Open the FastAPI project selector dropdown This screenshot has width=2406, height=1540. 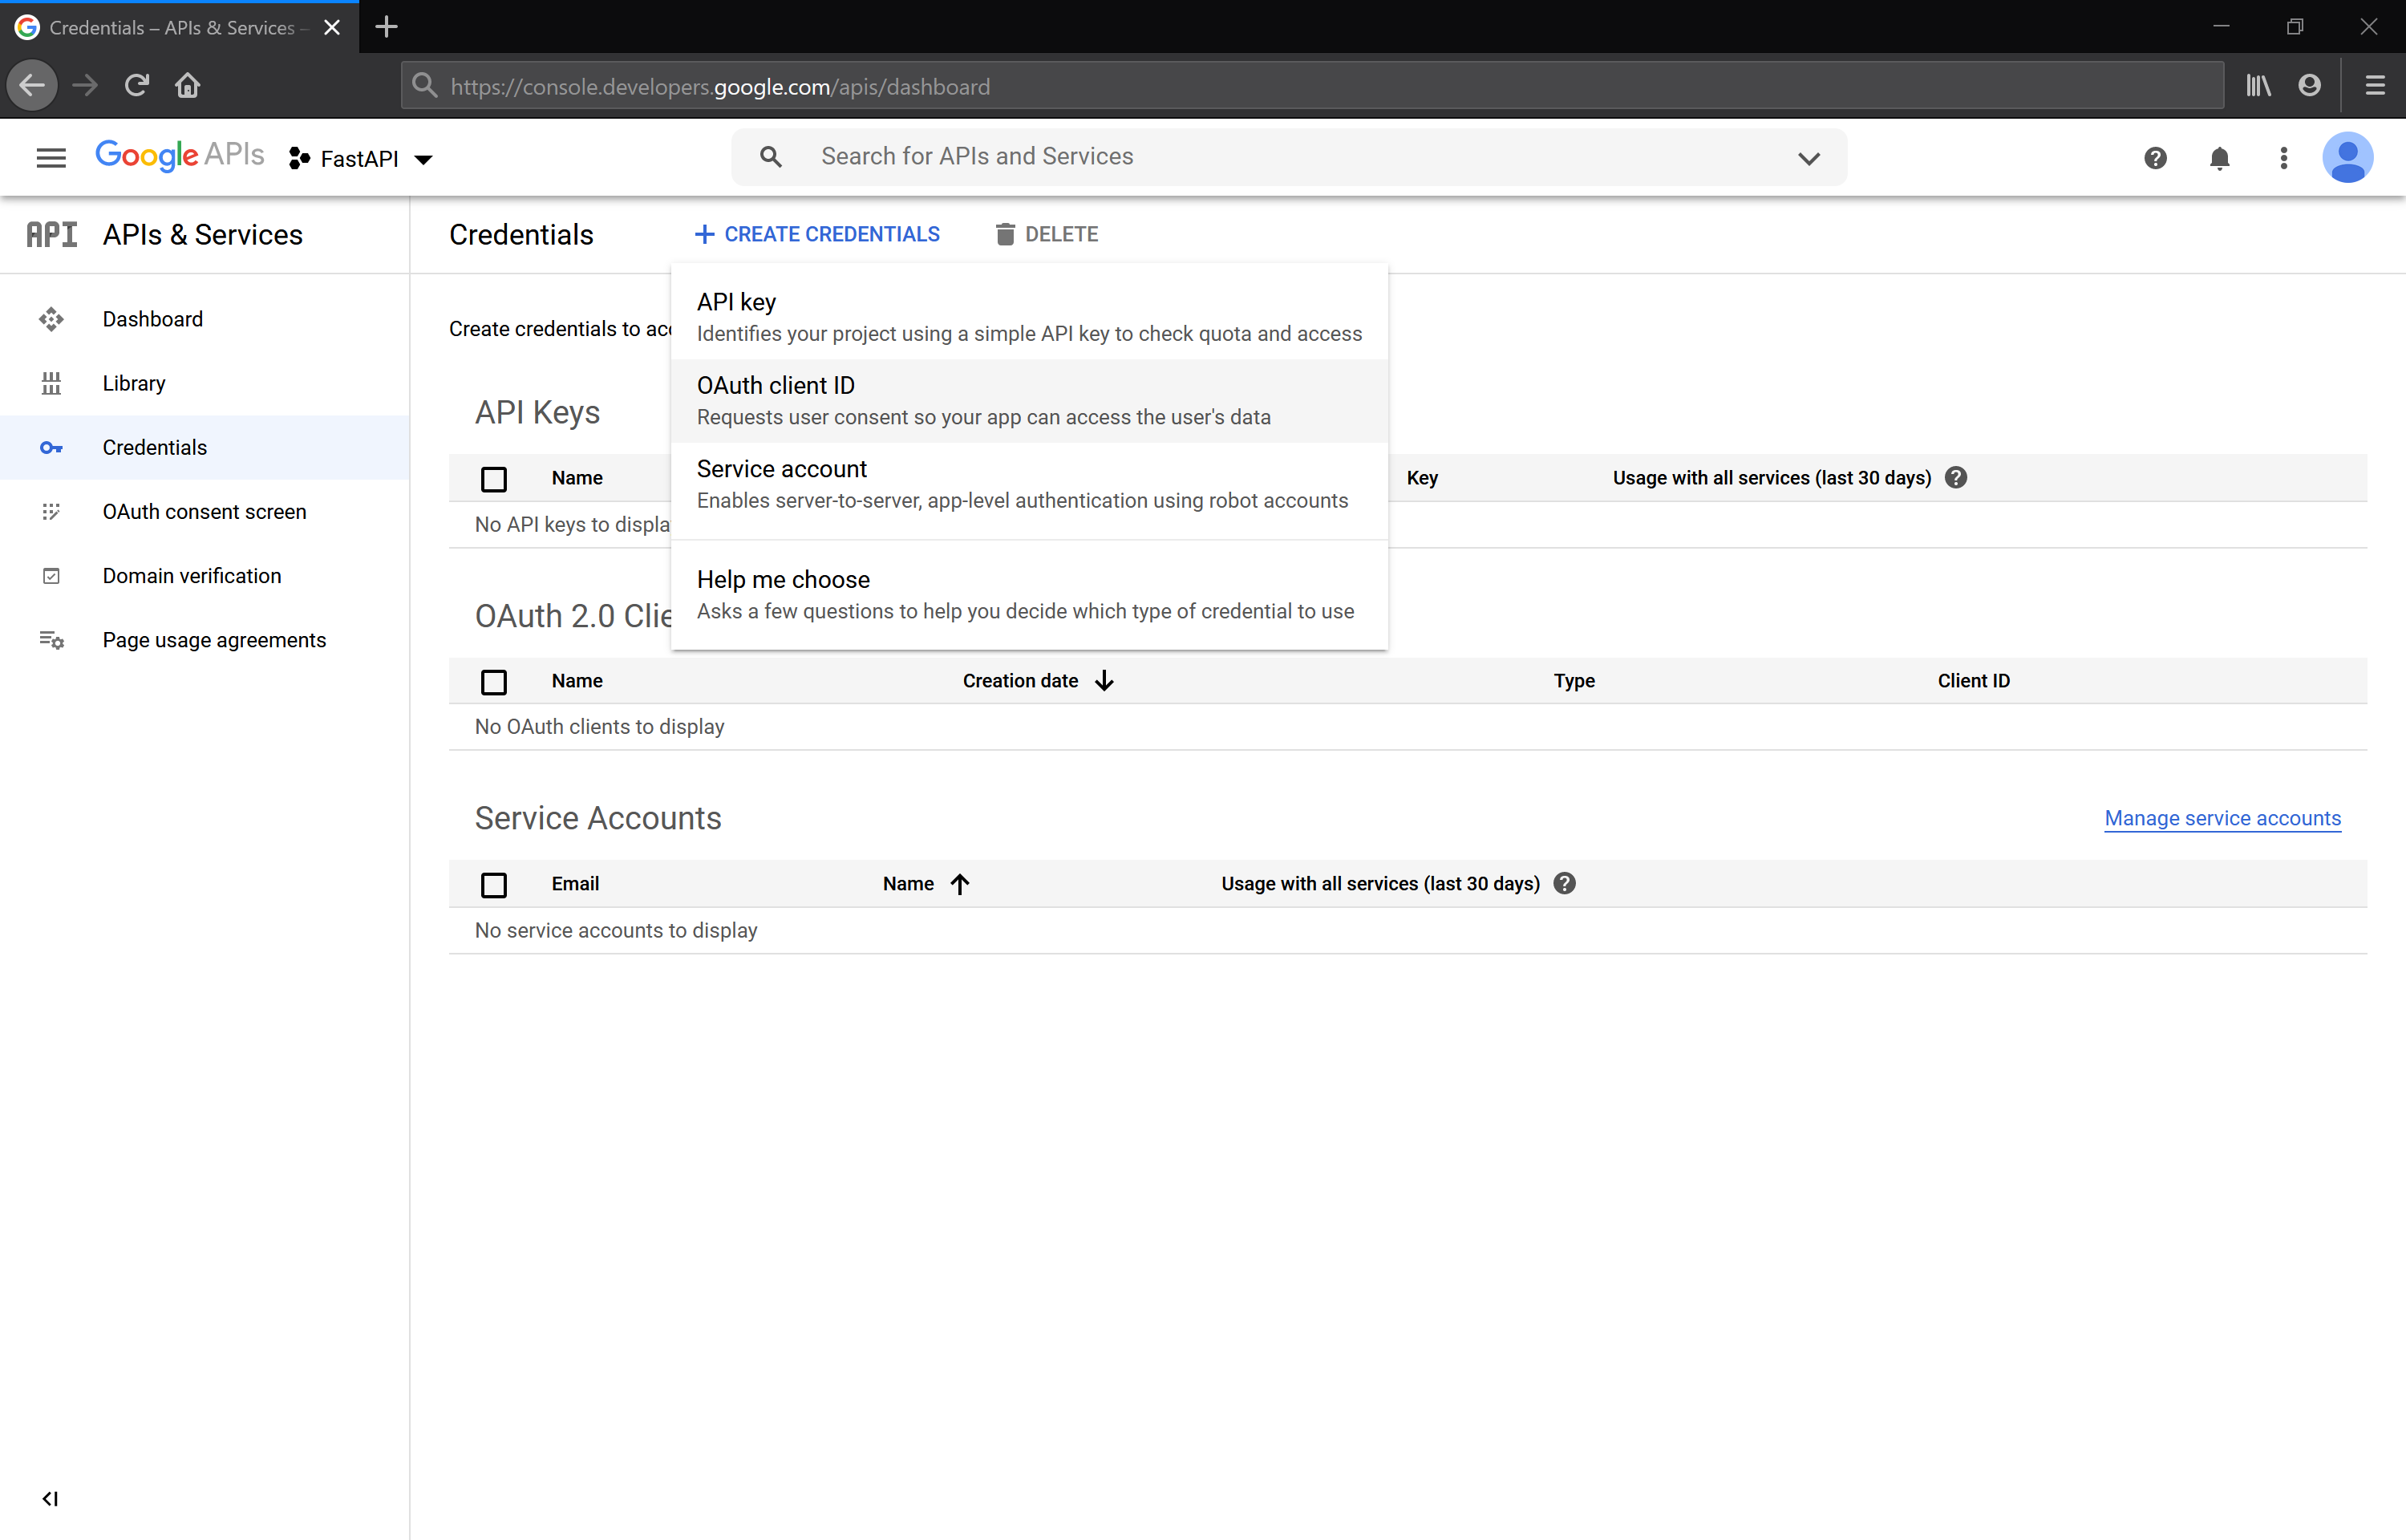pos(361,159)
